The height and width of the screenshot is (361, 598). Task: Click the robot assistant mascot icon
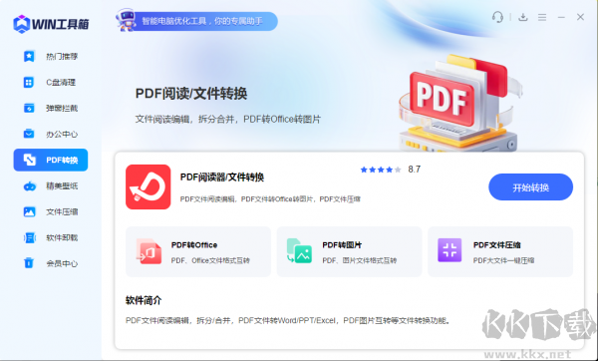click(x=127, y=20)
